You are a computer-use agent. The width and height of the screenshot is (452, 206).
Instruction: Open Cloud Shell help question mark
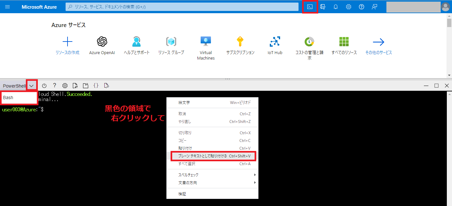[55, 85]
